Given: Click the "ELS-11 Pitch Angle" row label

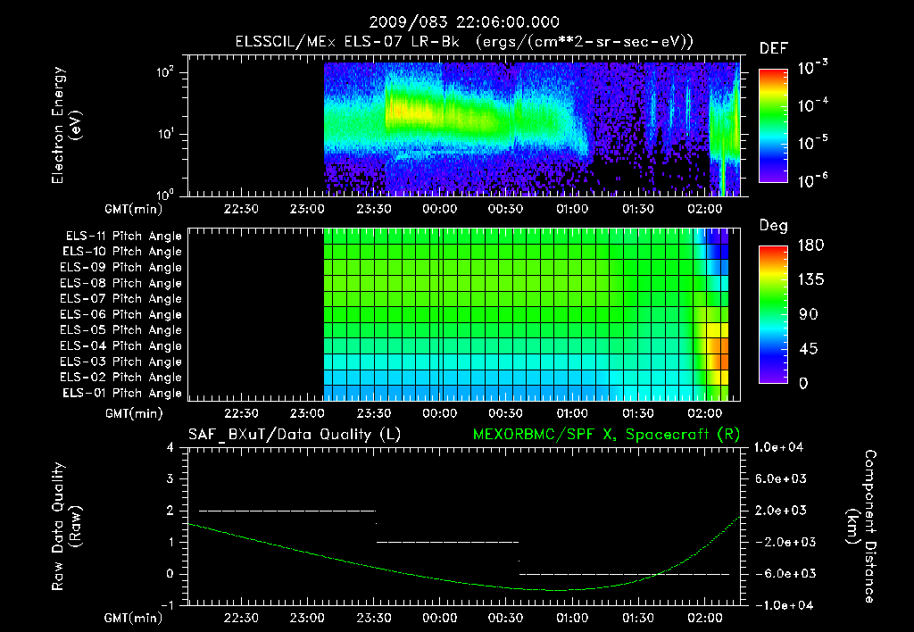Looking at the screenshot, I should pos(123,237).
